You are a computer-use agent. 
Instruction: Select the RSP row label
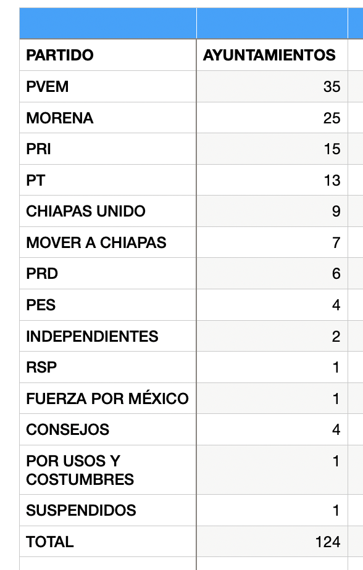coord(107,367)
